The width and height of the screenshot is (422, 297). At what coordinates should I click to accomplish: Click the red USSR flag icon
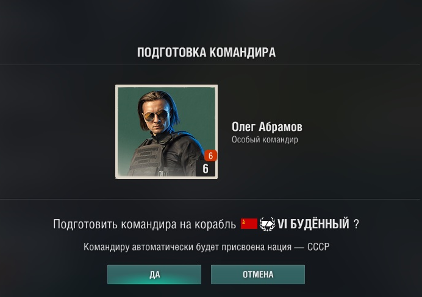click(x=249, y=223)
